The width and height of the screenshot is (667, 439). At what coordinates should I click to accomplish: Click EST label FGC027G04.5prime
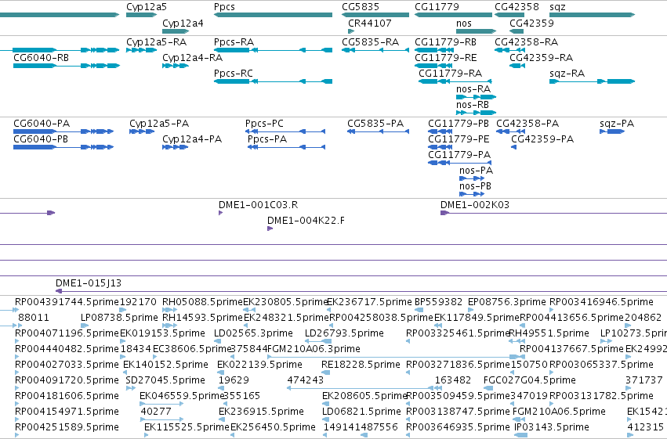pos(530,380)
